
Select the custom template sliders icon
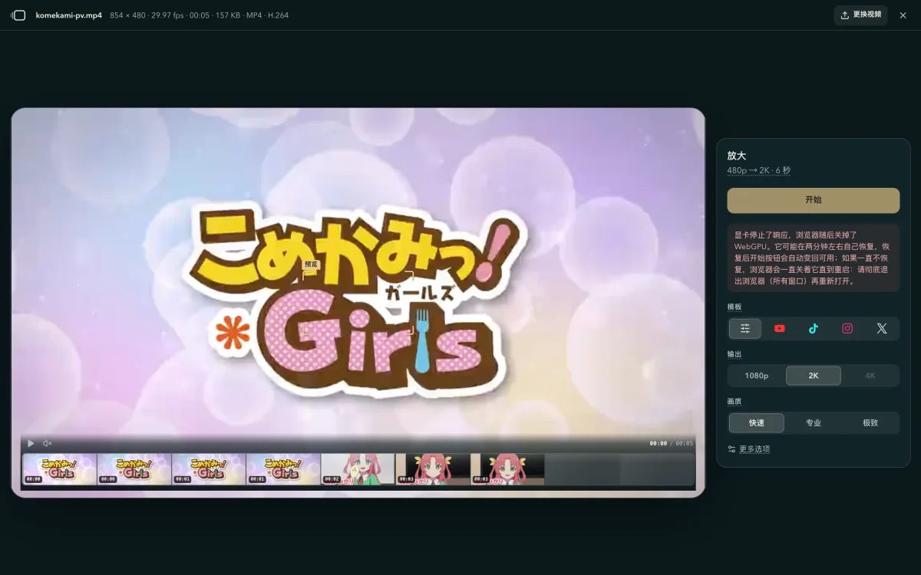tap(745, 329)
